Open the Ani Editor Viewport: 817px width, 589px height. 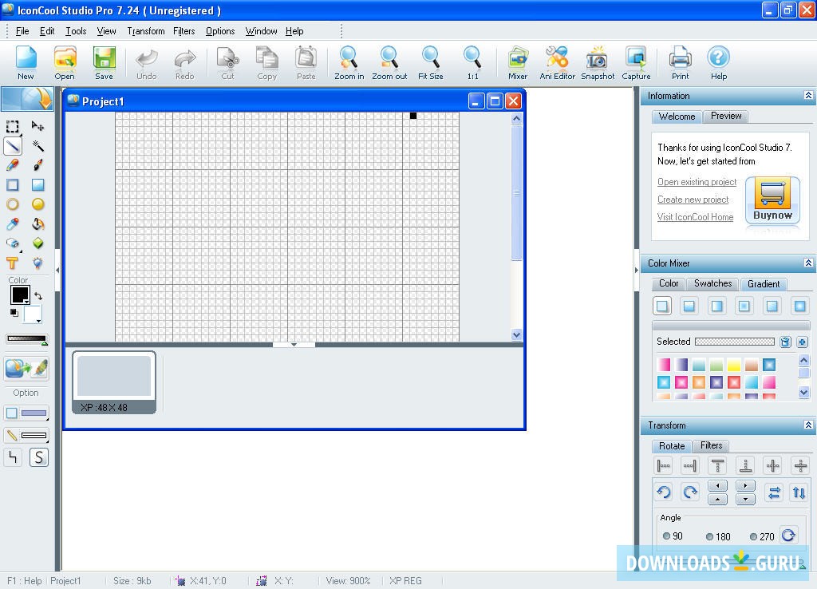click(x=556, y=62)
